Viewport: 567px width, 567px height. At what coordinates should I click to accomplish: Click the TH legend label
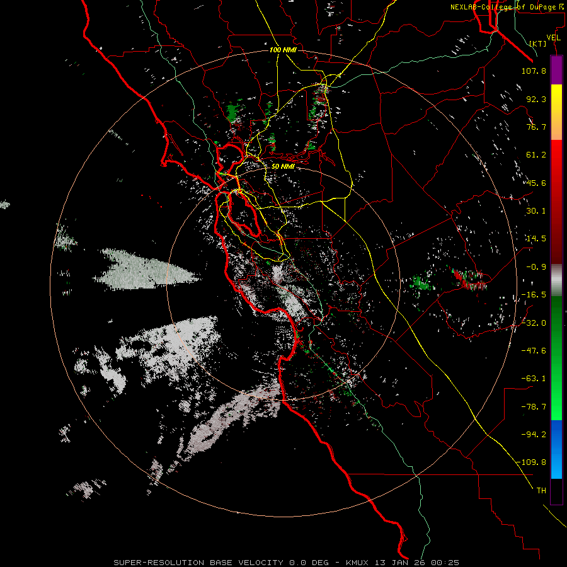coord(541,491)
